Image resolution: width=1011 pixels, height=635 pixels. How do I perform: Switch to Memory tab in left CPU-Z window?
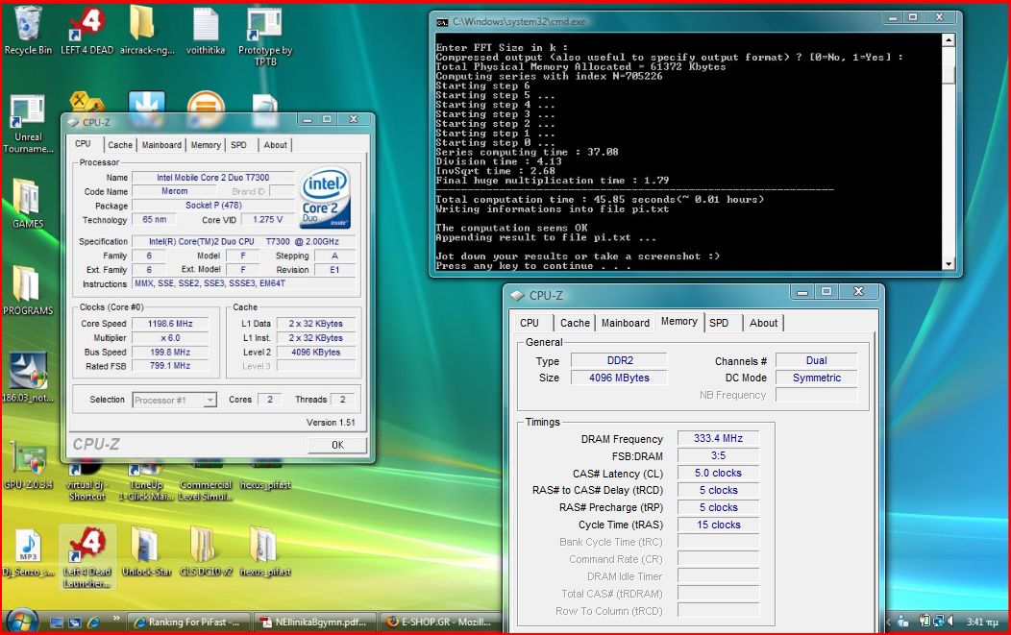(x=206, y=145)
